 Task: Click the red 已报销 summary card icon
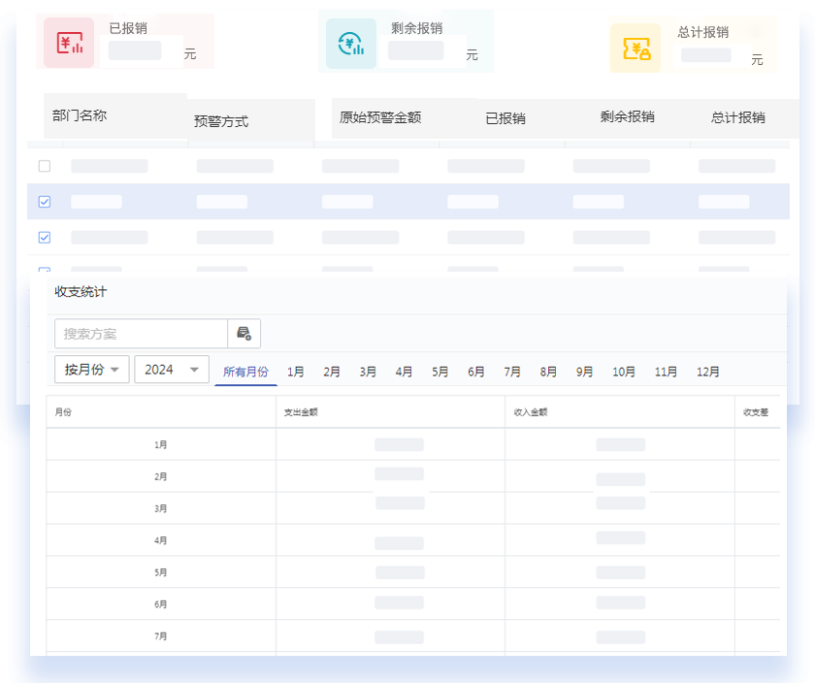click(68, 42)
